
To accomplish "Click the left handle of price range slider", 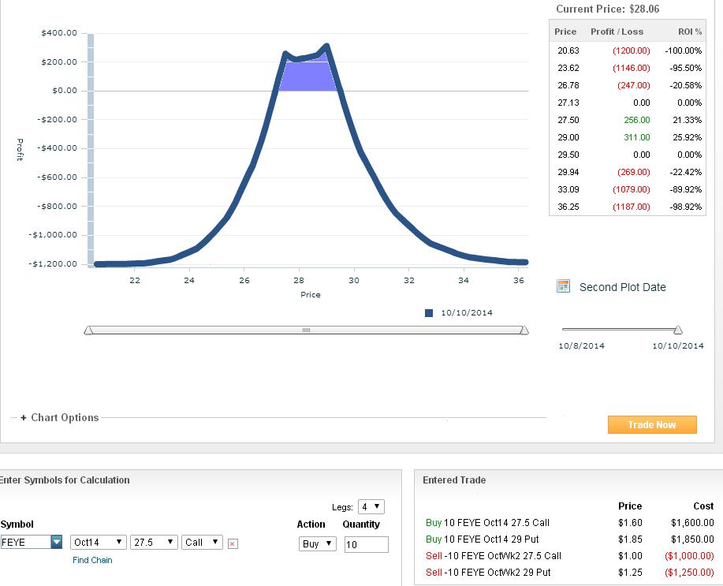I will click(88, 330).
